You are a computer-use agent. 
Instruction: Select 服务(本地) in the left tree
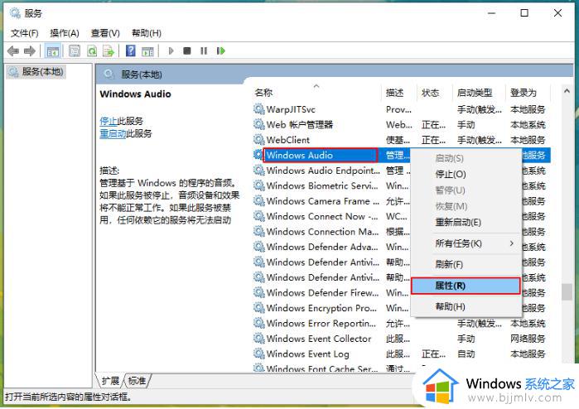pos(36,71)
